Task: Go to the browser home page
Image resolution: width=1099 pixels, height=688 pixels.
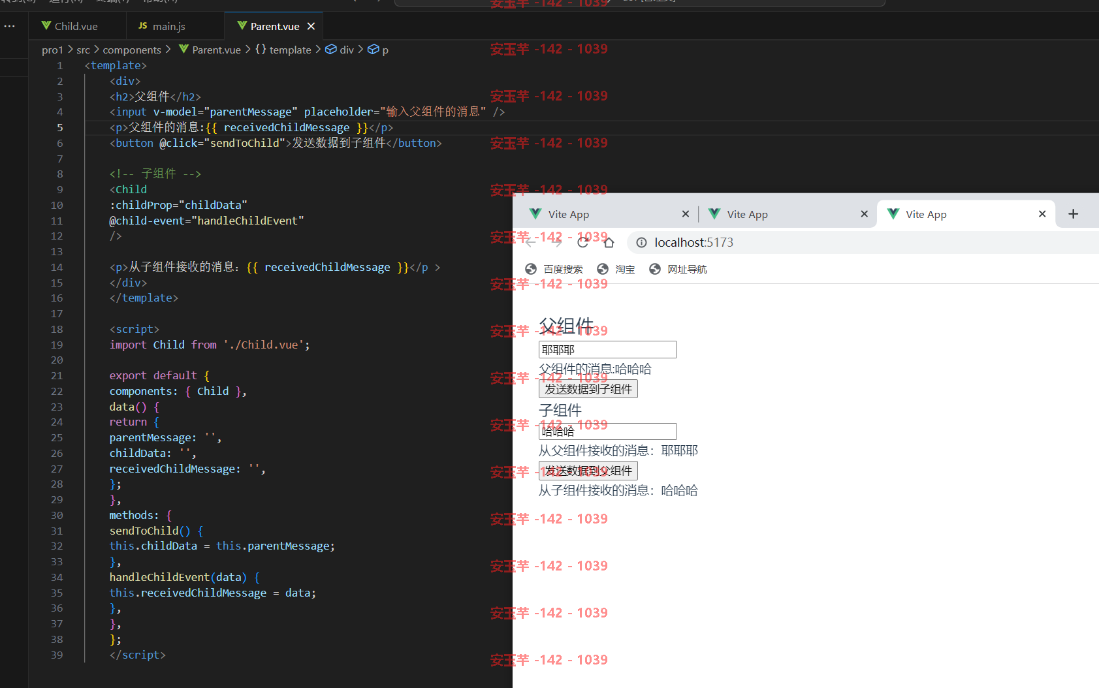Action: point(609,243)
